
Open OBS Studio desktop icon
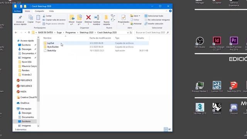click(200, 42)
